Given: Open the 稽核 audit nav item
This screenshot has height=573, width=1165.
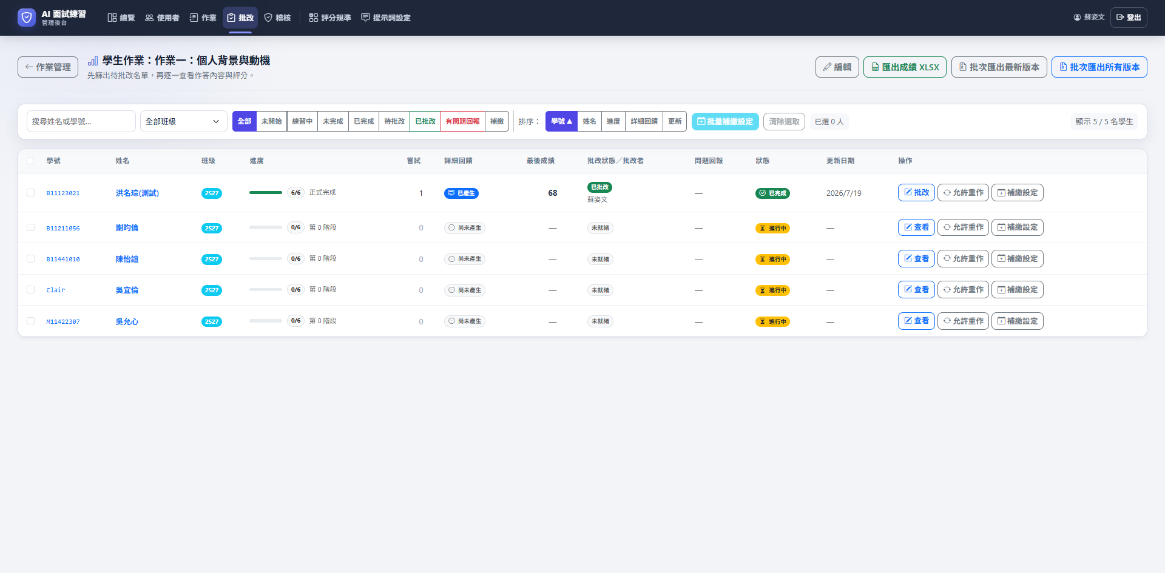Looking at the screenshot, I should point(277,18).
